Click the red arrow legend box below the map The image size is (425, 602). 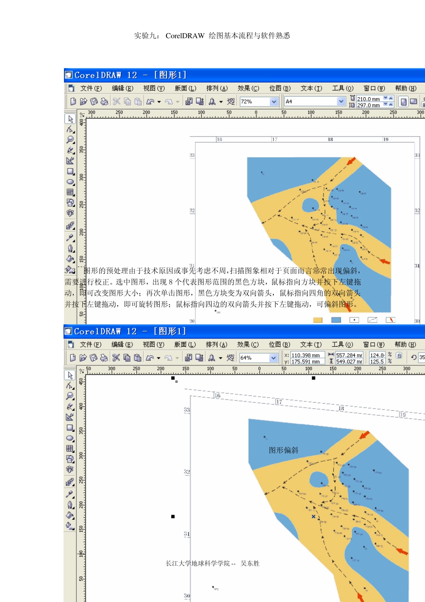(391, 320)
